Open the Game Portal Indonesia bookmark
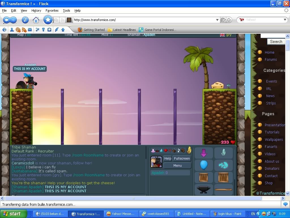The image size is (290, 218). point(157,30)
